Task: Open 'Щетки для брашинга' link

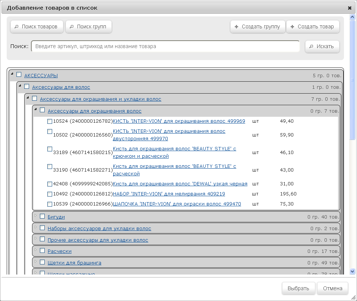Action: pyautogui.click(x=75, y=263)
